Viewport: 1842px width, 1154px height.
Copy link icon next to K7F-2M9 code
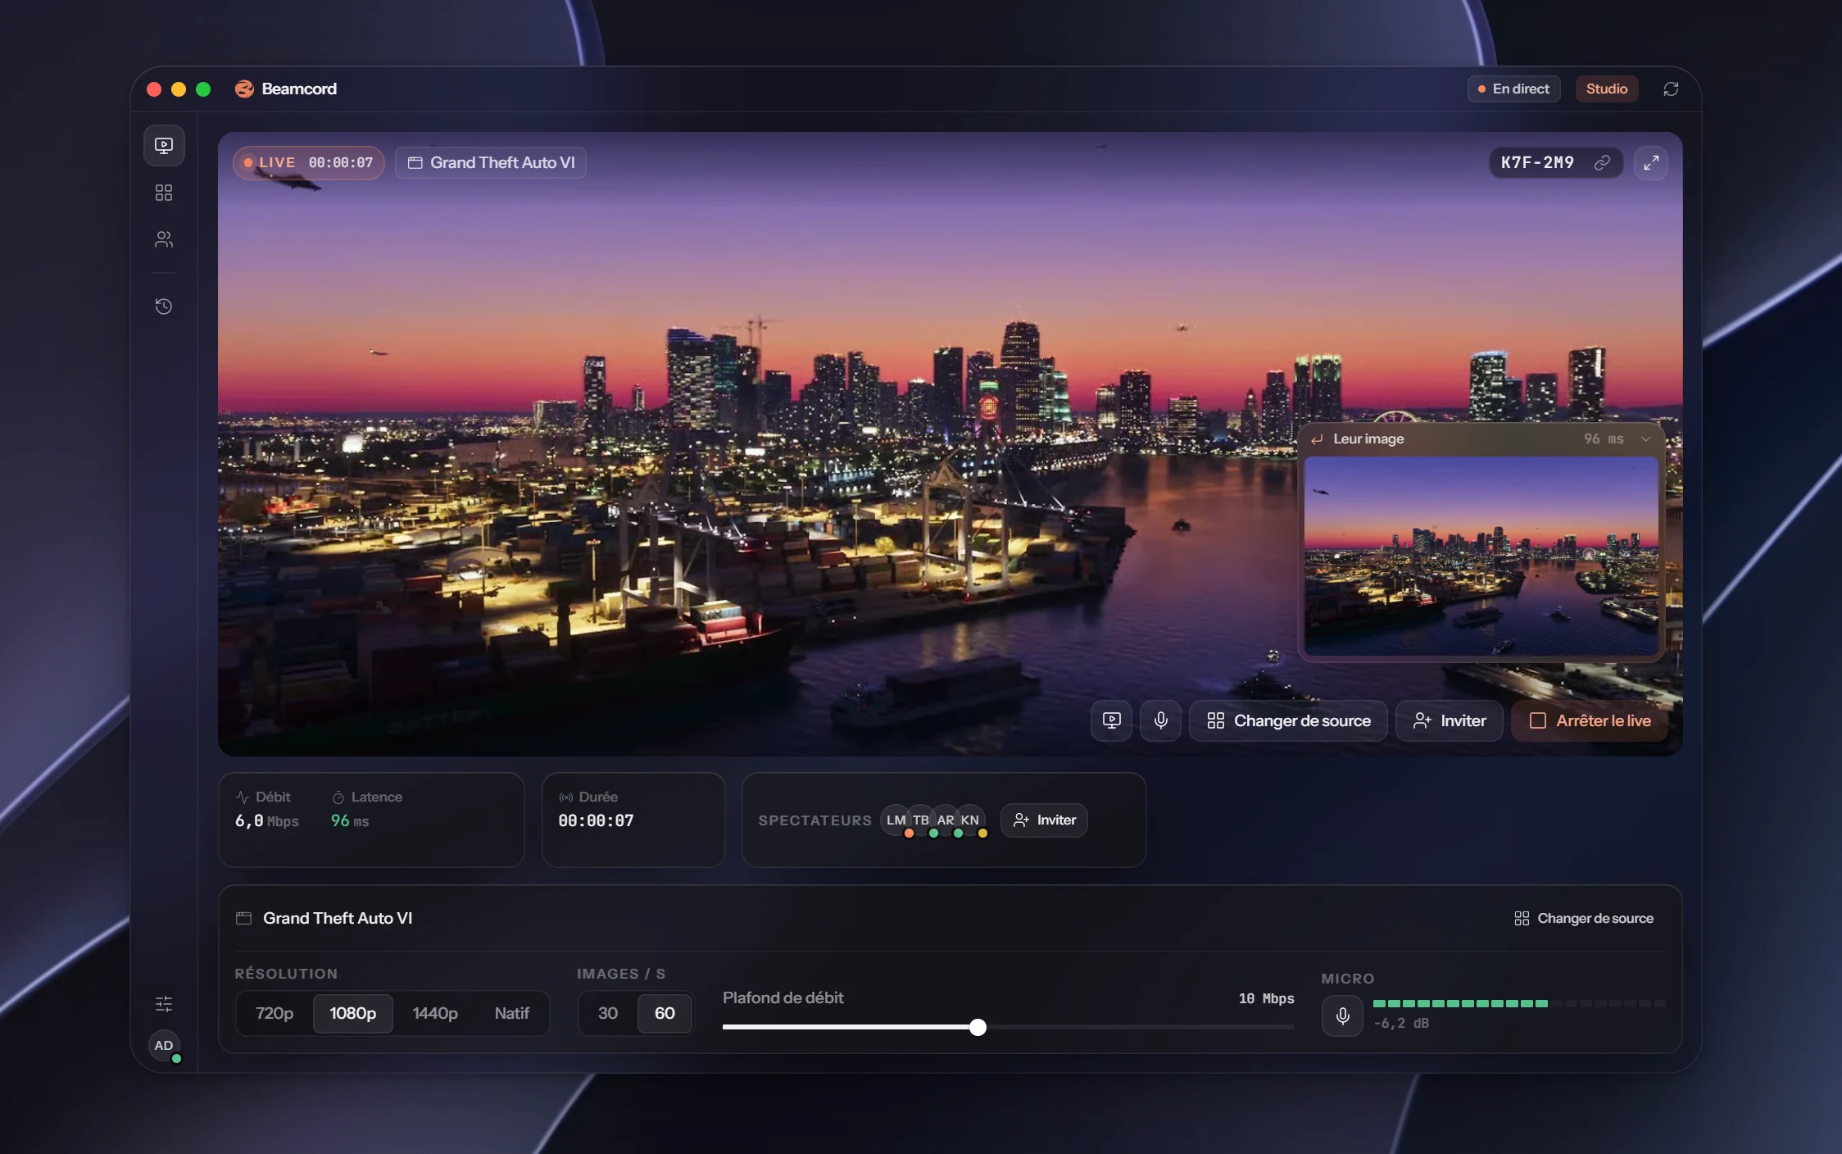coord(1602,162)
